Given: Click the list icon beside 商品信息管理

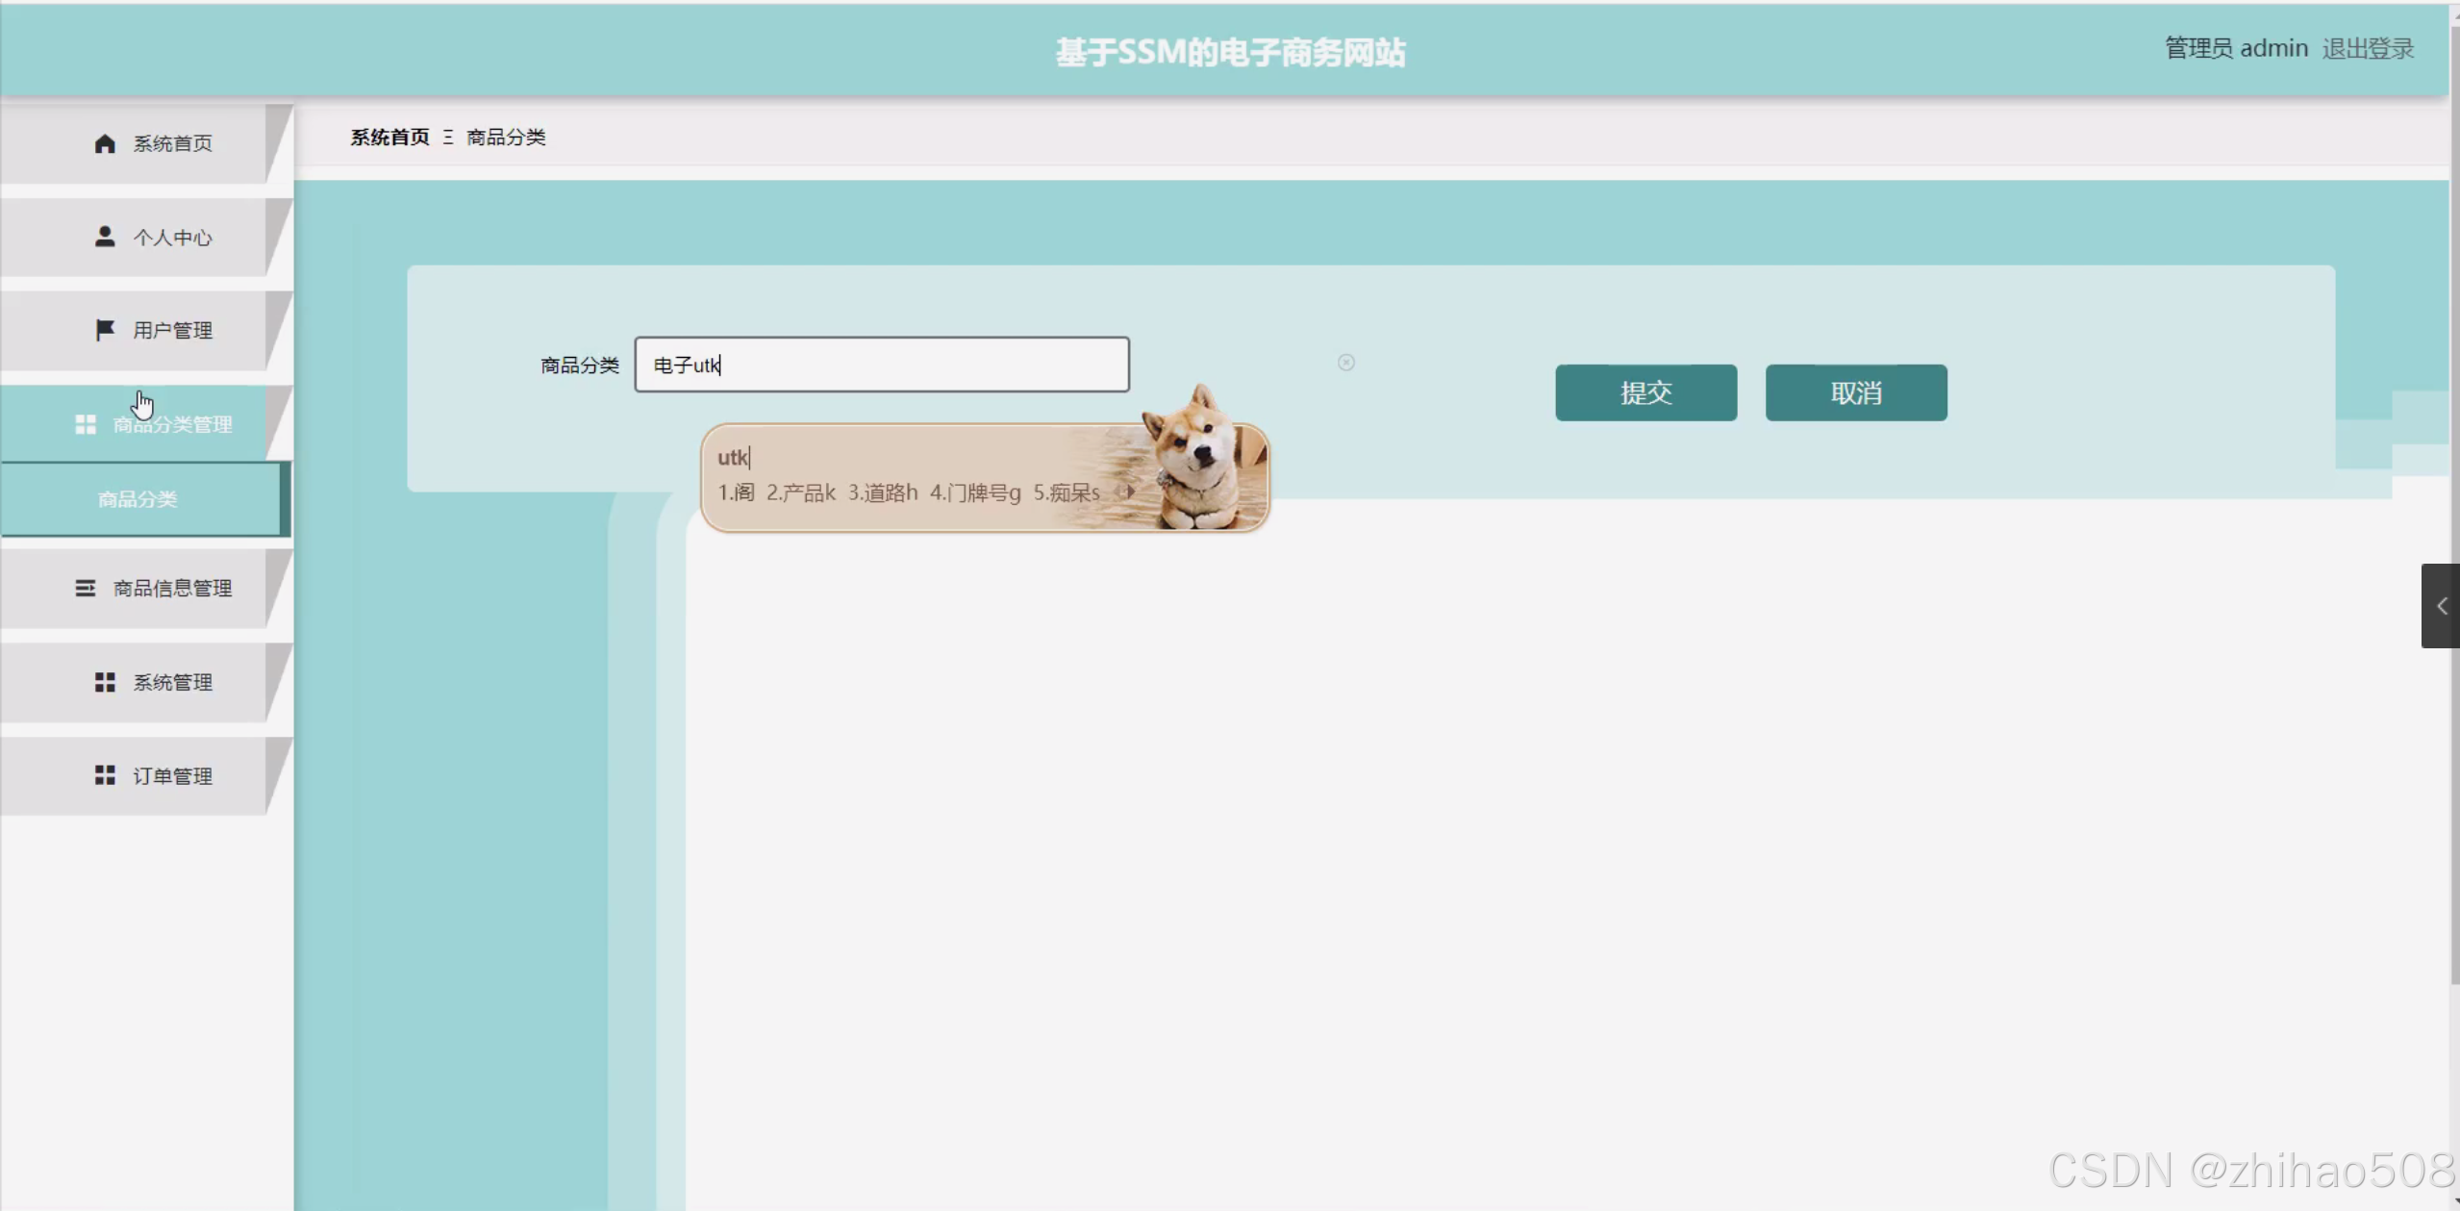Looking at the screenshot, I should (86, 588).
